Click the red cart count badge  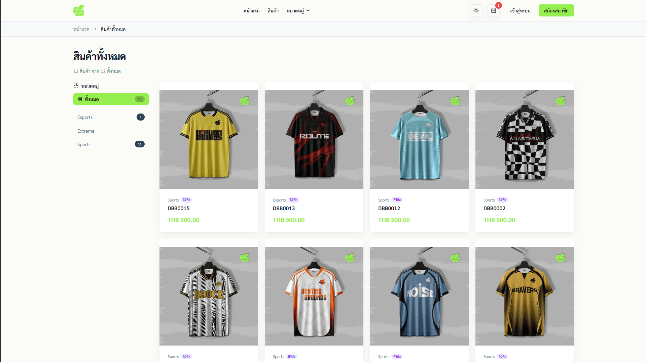(499, 5)
